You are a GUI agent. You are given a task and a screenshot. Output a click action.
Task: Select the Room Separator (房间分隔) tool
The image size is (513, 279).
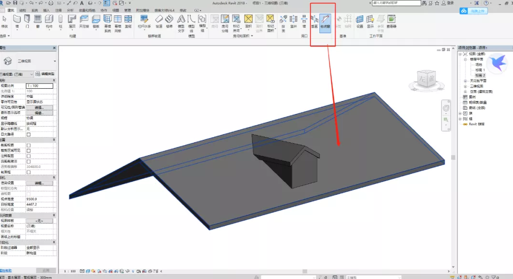225,23
